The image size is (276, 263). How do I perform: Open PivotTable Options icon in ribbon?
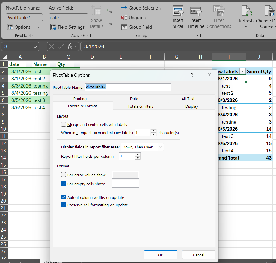(10, 27)
